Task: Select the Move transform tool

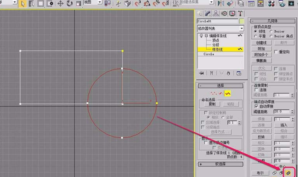Action: coord(61,4)
